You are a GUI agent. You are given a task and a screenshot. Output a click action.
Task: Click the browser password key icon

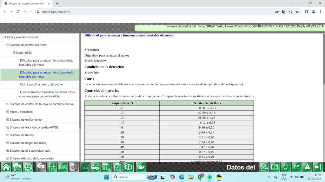[x=277, y=12]
